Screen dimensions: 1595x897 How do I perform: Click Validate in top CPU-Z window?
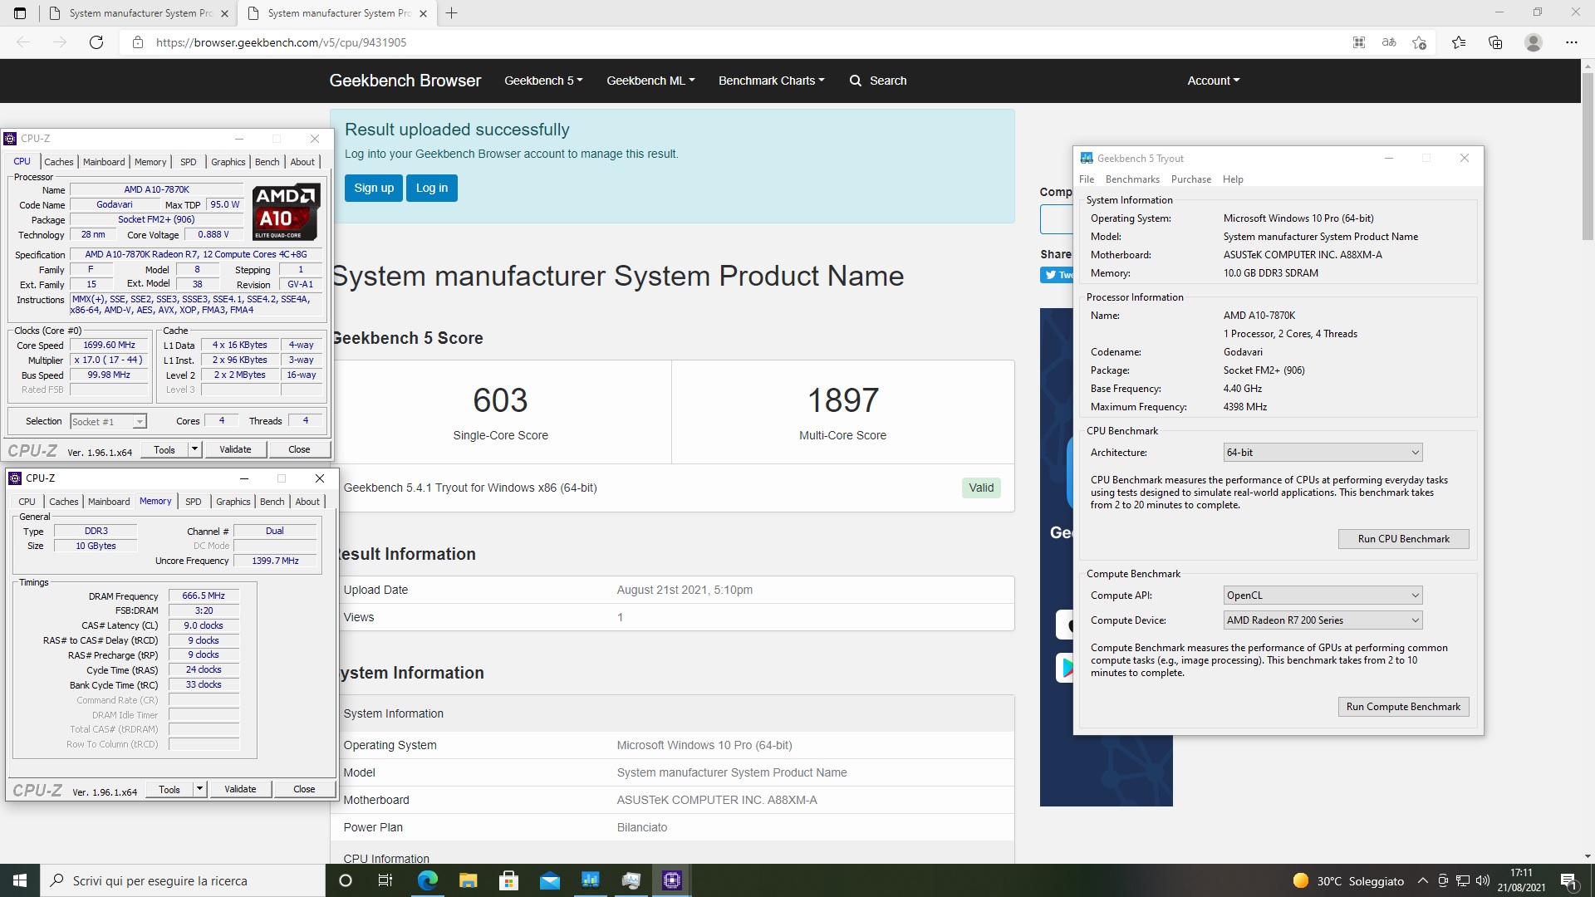pyautogui.click(x=235, y=449)
